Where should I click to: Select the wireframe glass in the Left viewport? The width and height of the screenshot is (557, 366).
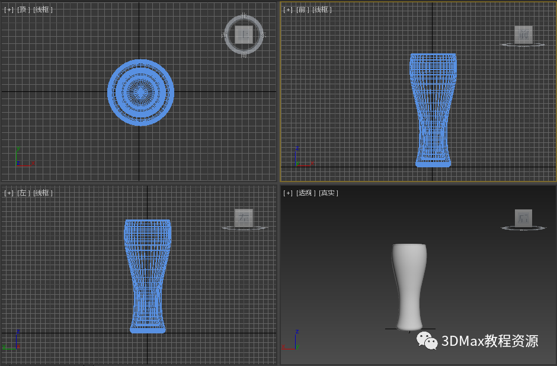pos(148,276)
